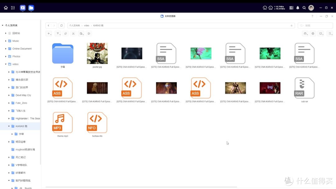Select Devil May Cry folder in tree
The height and width of the screenshot is (189, 336).
coord(23,95)
